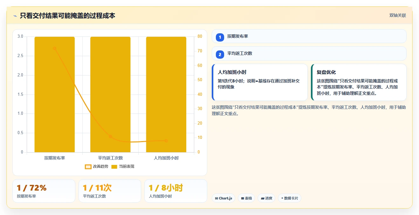Click the 按期发布率 bar in chart
This screenshot has height=215, width=419.
point(55,94)
